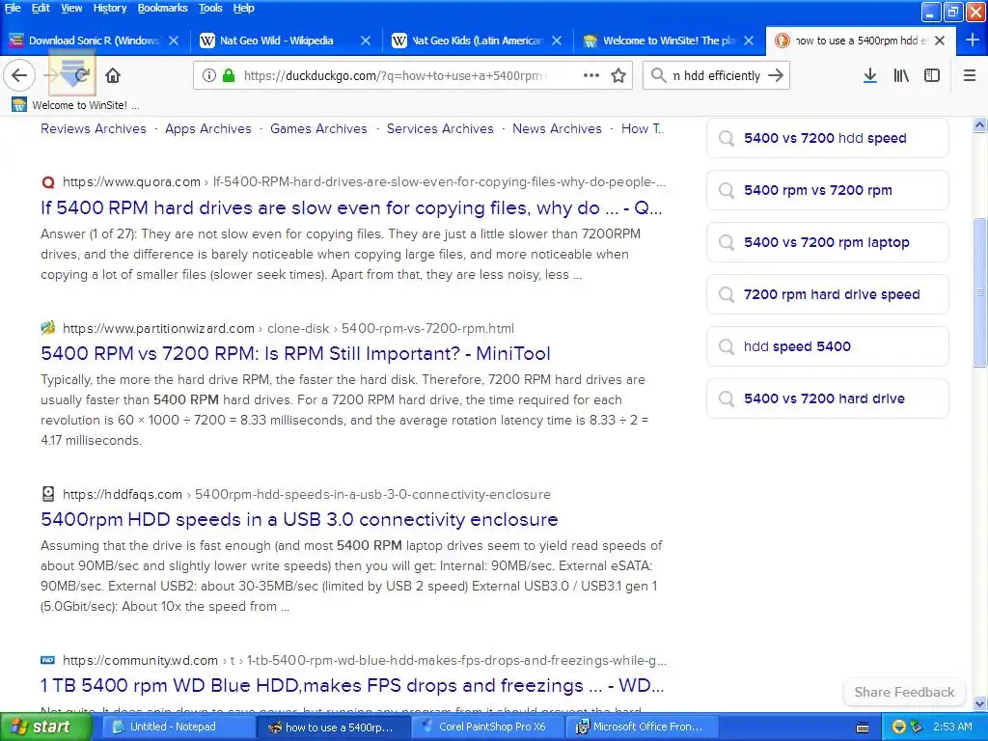Viewport: 988px width, 741px height.
Task: Click the vertical scrollbar thumb
Action: (979, 291)
